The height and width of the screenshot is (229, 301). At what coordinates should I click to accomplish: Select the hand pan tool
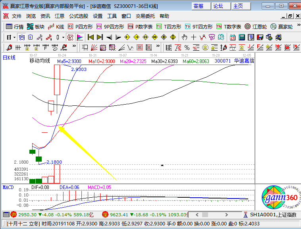184,37
